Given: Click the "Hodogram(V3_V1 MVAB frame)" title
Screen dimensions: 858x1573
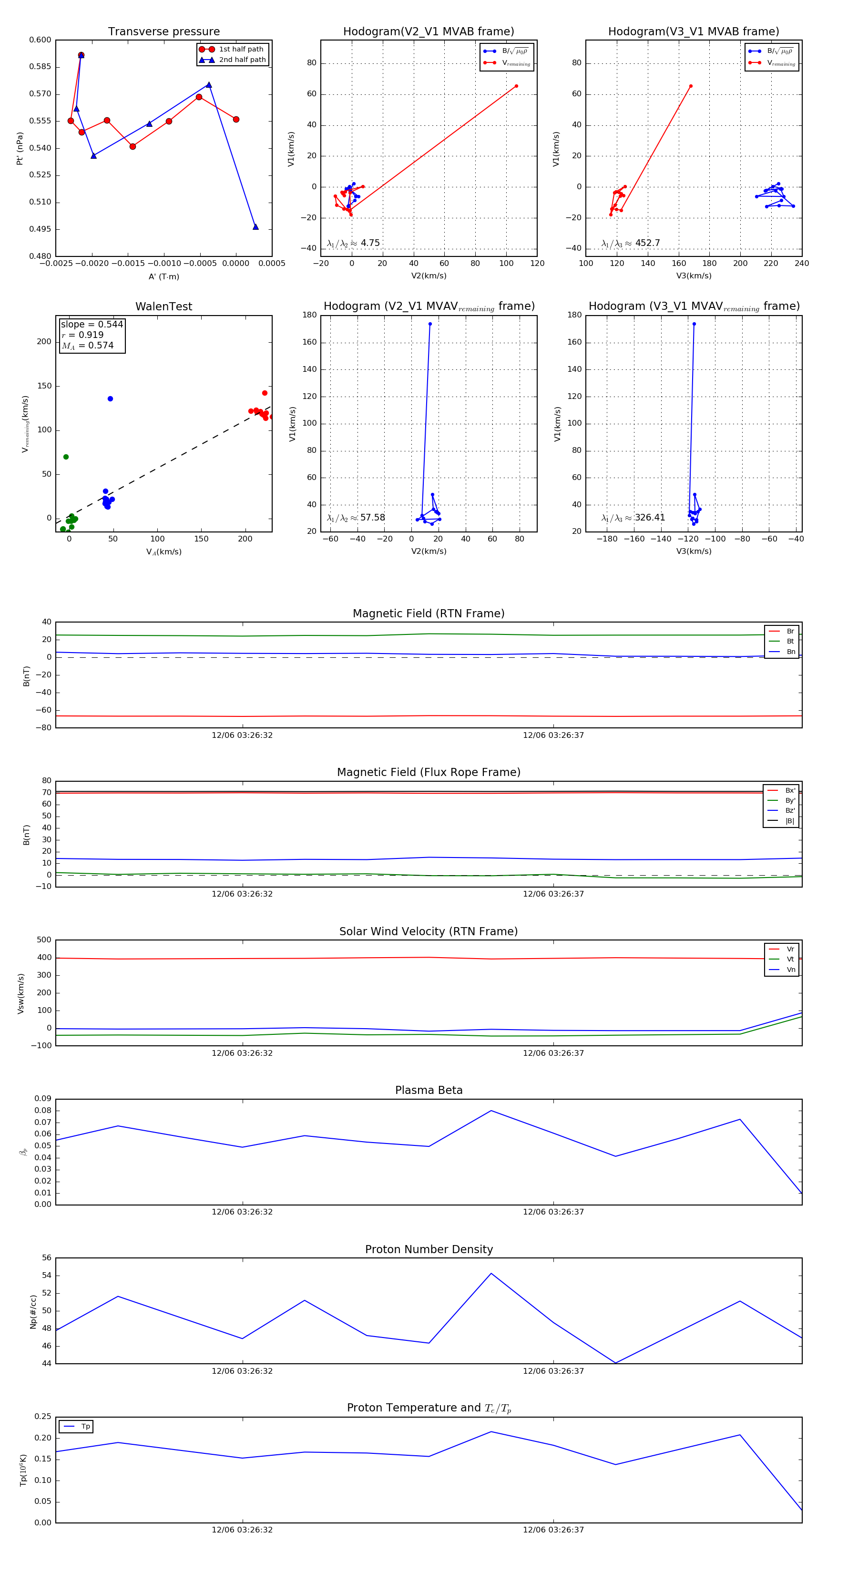Looking at the screenshot, I should [x=694, y=32].
